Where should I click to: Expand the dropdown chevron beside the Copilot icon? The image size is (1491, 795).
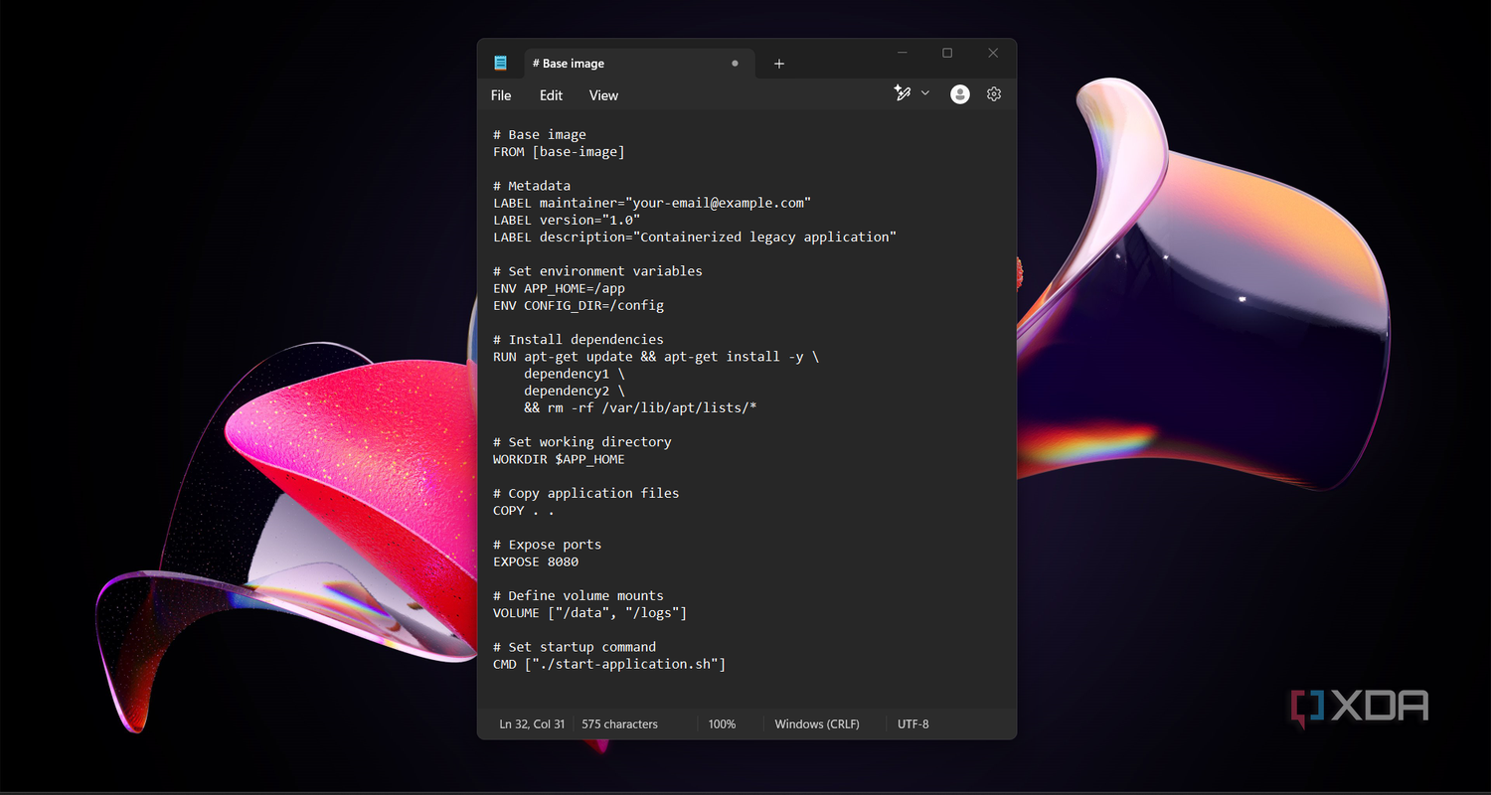click(x=925, y=93)
